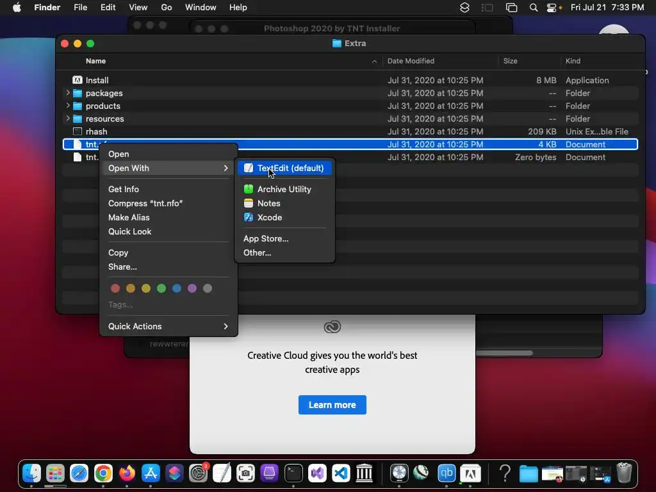Open Spotlight search in the menu bar
The width and height of the screenshot is (656, 492).
534,8
